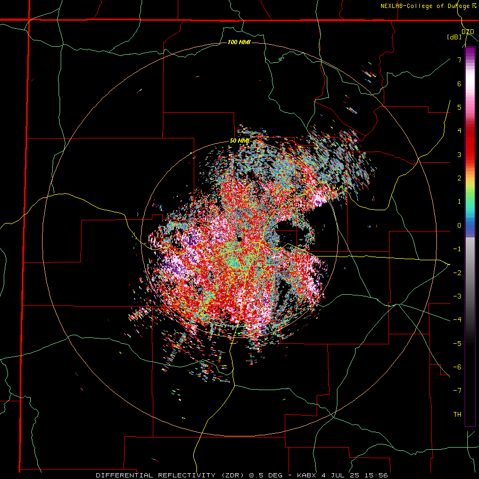Click the TH threshold label
Image resolution: width=479 pixels, height=479 pixels.
pyautogui.click(x=457, y=415)
